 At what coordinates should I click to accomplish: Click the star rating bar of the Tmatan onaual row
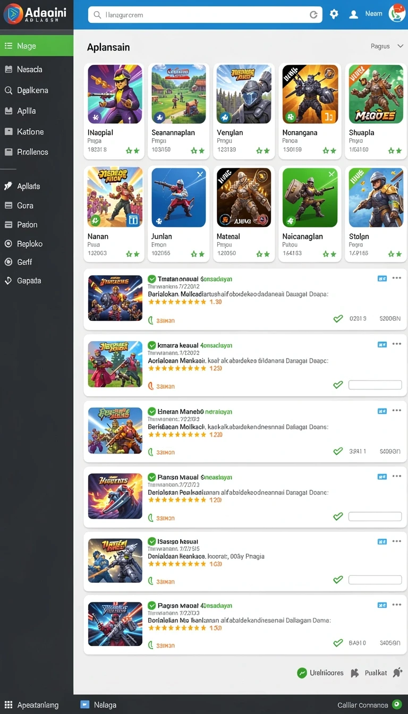click(177, 302)
